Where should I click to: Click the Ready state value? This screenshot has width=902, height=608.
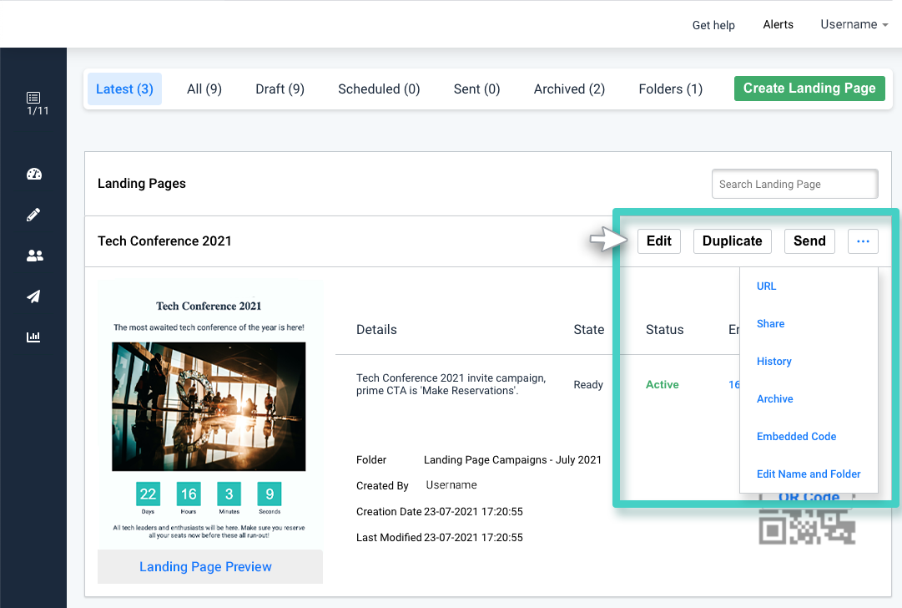588,385
